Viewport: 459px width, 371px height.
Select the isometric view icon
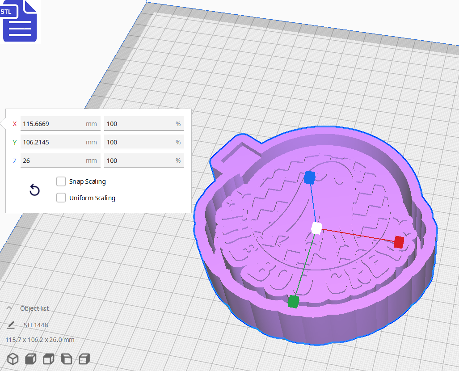pos(13,359)
